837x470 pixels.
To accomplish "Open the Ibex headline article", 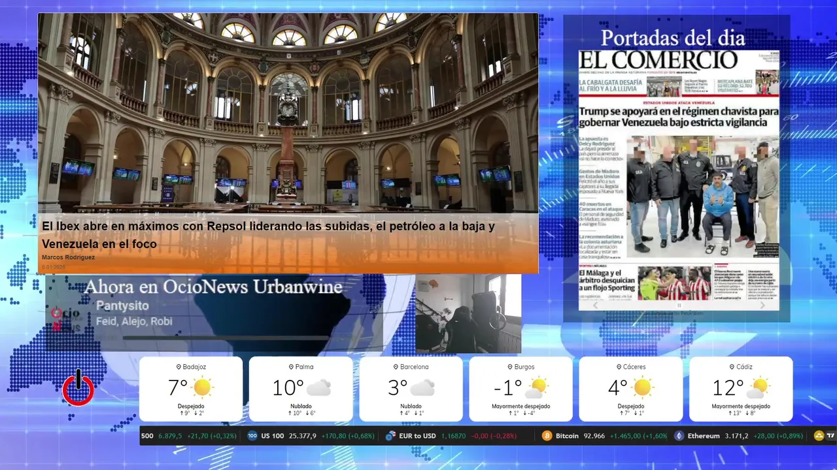I will tap(268, 235).
